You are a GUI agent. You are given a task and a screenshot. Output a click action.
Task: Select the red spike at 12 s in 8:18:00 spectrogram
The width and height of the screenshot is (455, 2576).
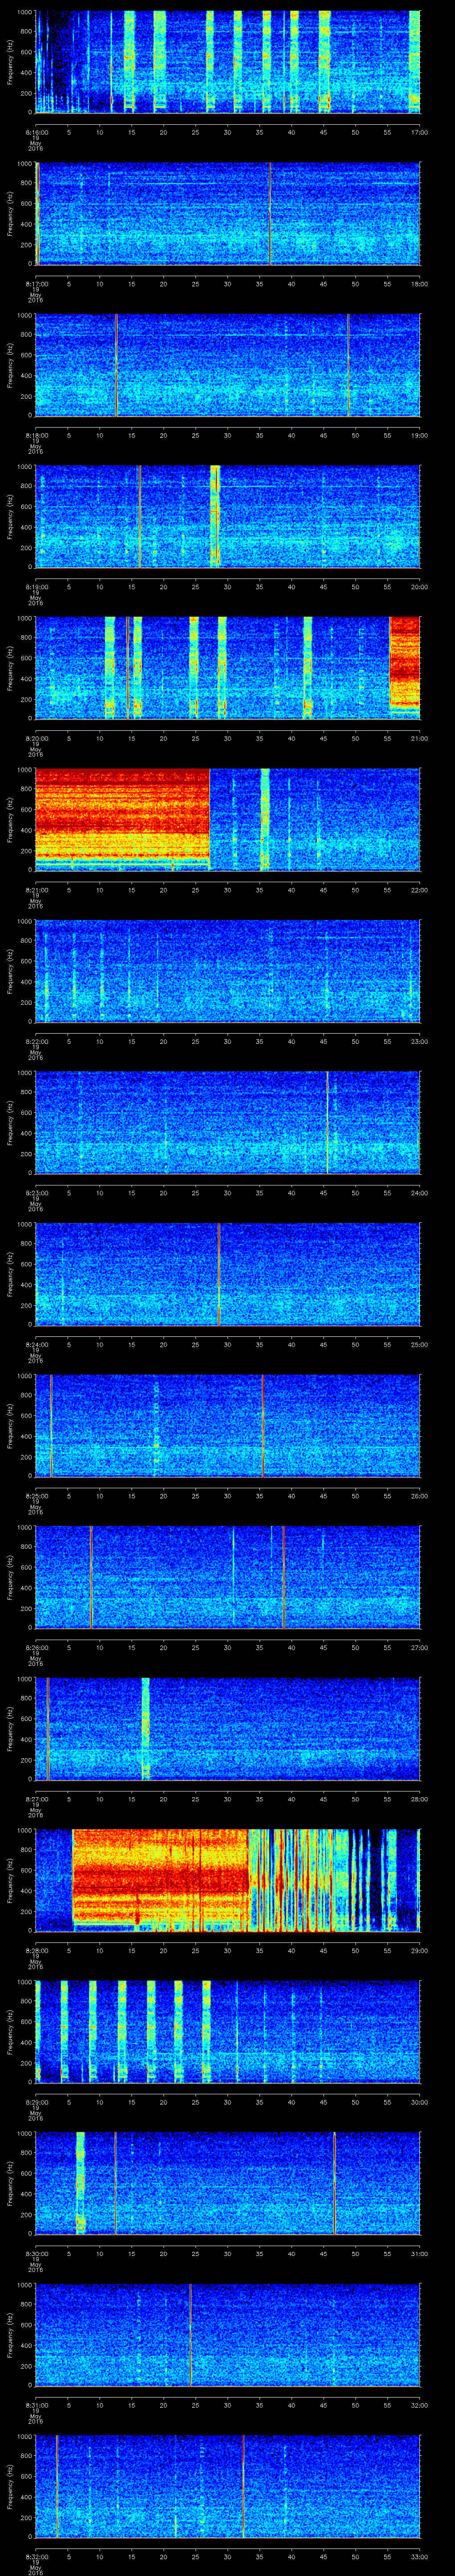116,365
